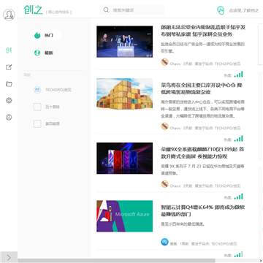Click the 创之 logo in the header
Viewport: 263px width, 263px height.
(x=33, y=9)
